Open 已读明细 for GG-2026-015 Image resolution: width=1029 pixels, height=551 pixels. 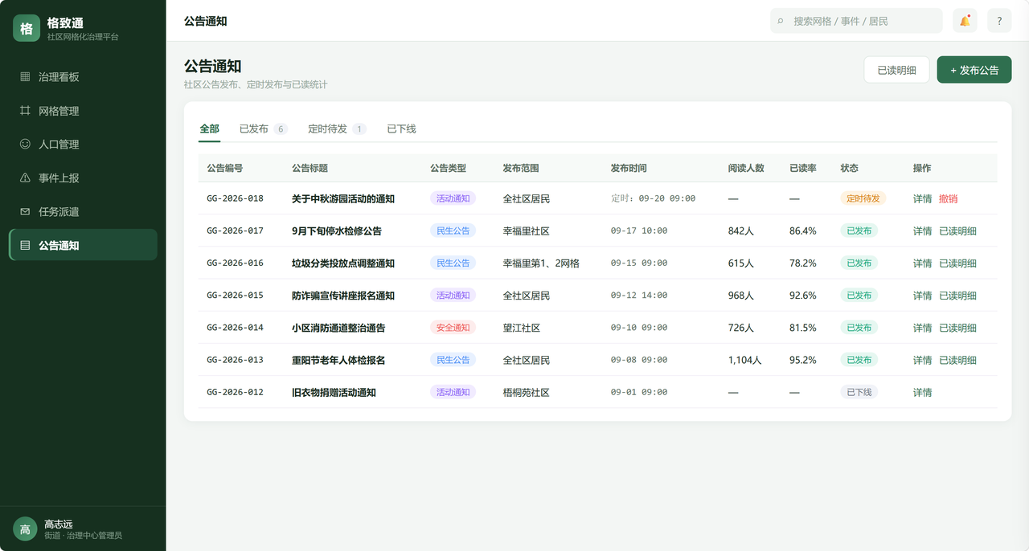coord(958,296)
